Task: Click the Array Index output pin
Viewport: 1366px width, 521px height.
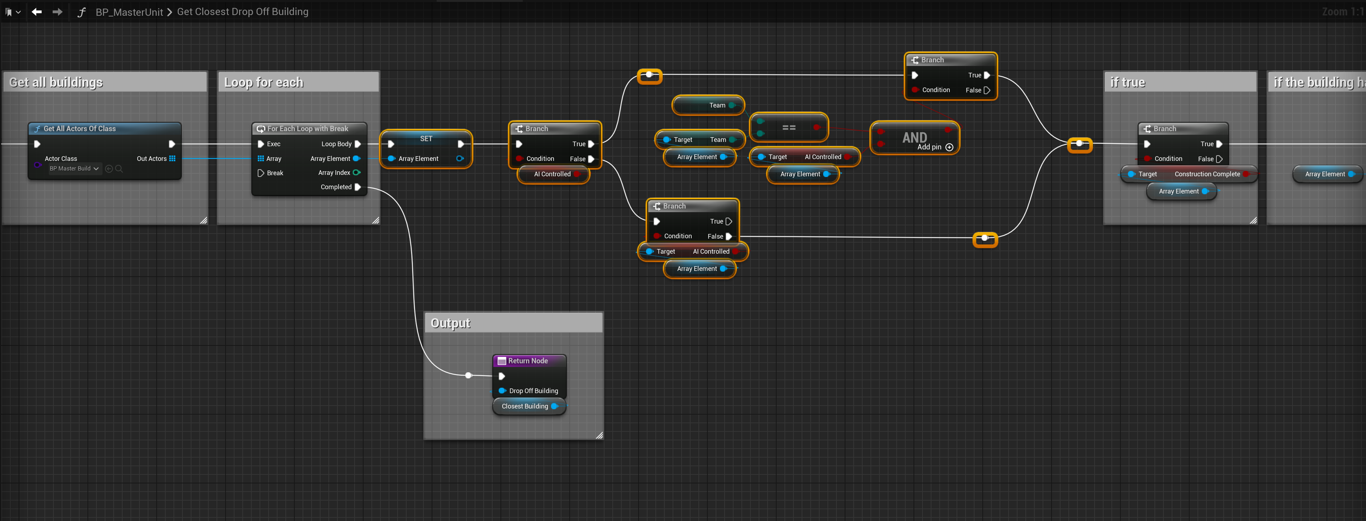Action: click(356, 172)
